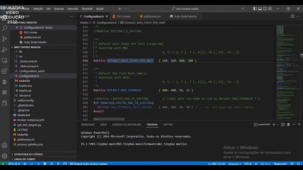Toggle secondary sidebar visibility
The height and width of the screenshot is (170, 303).
tap(265, 8)
